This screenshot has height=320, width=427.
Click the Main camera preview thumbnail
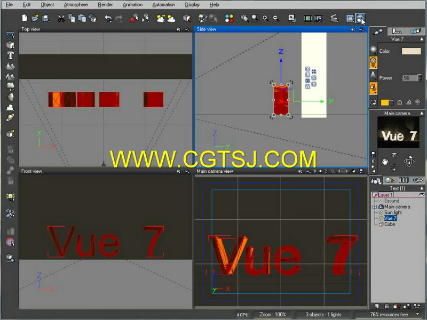point(398,132)
